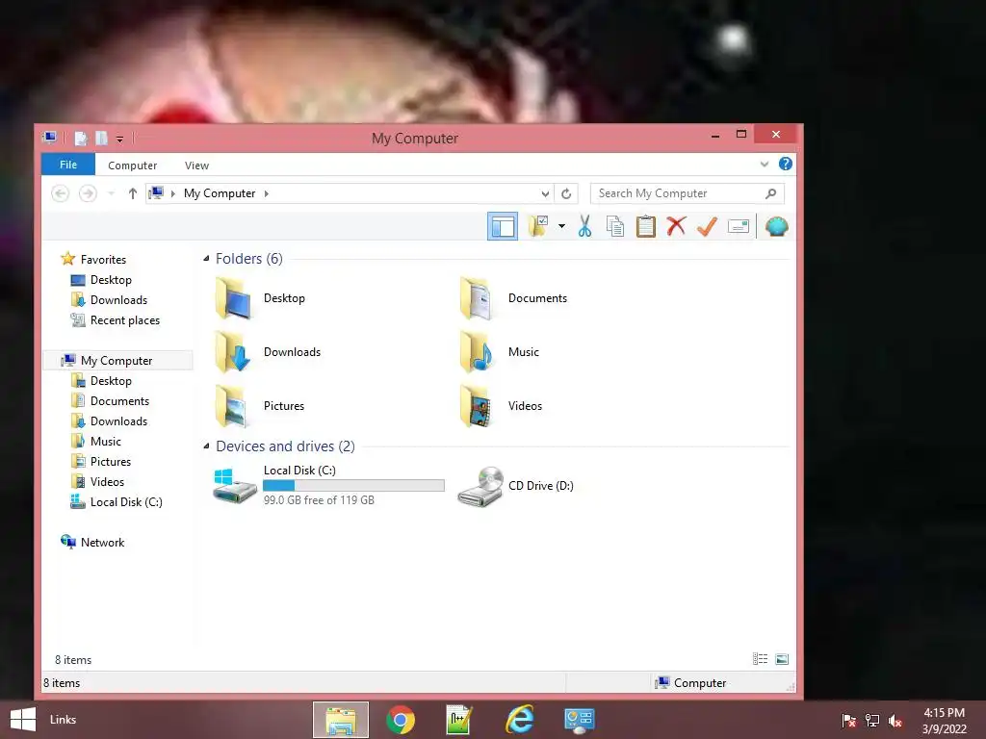The image size is (986, 739).
Task: Click the Local Disk capacity usage bar
Action: (353, 485)
